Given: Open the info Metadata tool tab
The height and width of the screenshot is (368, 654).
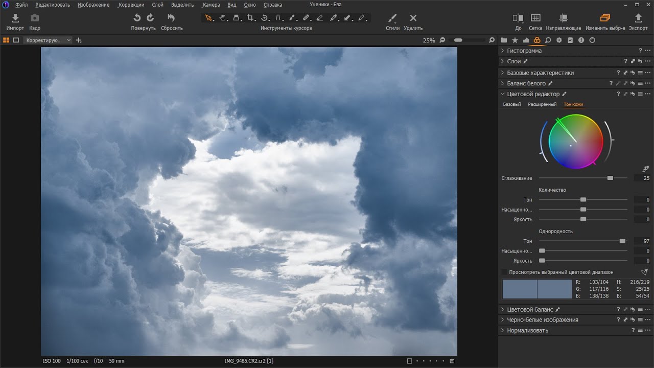Looking at the screenshot, I should [581, 40].
